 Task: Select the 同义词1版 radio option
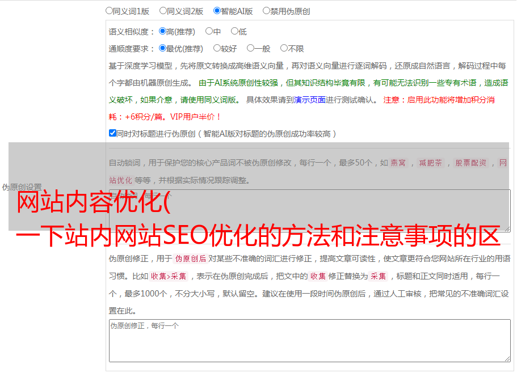pyautogui.click(x=109, y=11)
